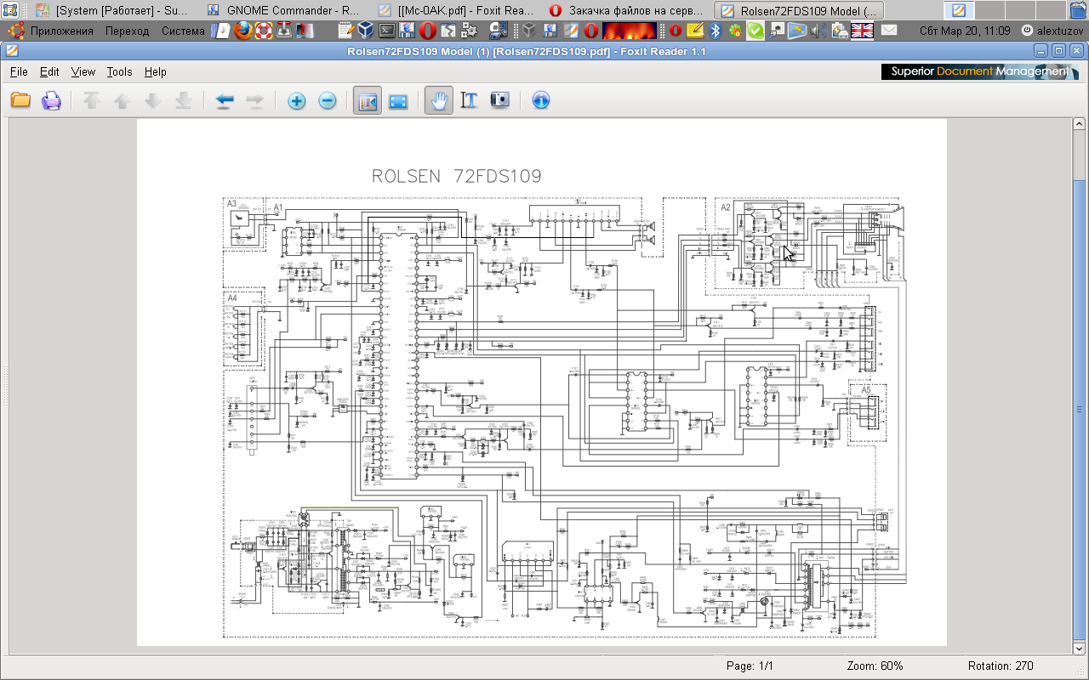Screen dimensions: 1089x680
Task: Select the Hand tool
Action: (x=439, y=100)
